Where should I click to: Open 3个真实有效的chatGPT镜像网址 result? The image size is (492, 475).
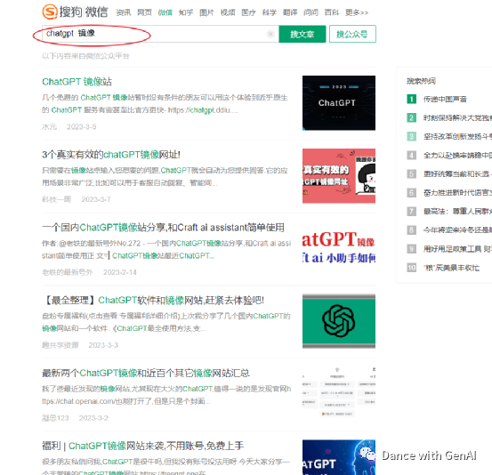point(111,155)
